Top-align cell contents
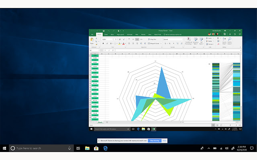The image size is (257, 160). coord(129,39)
